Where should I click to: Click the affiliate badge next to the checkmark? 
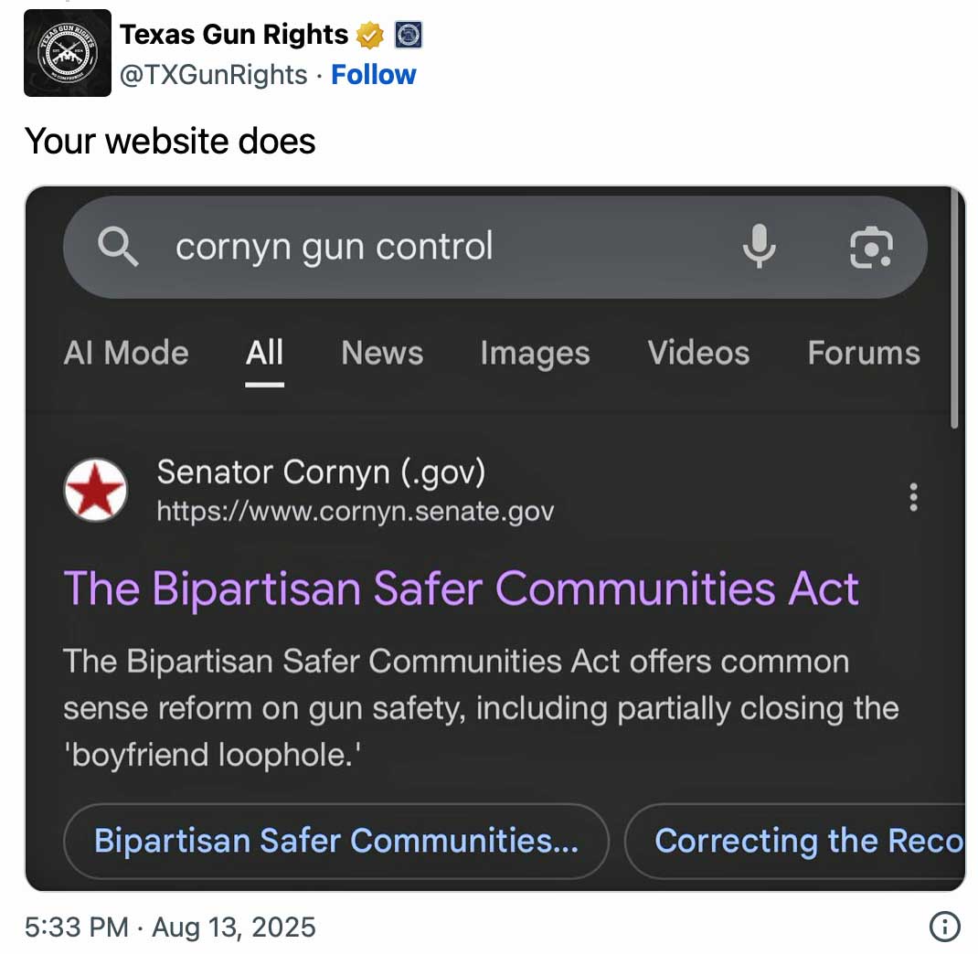point(409,35)
